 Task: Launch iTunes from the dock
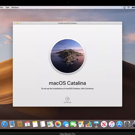[x=112, y=124]
